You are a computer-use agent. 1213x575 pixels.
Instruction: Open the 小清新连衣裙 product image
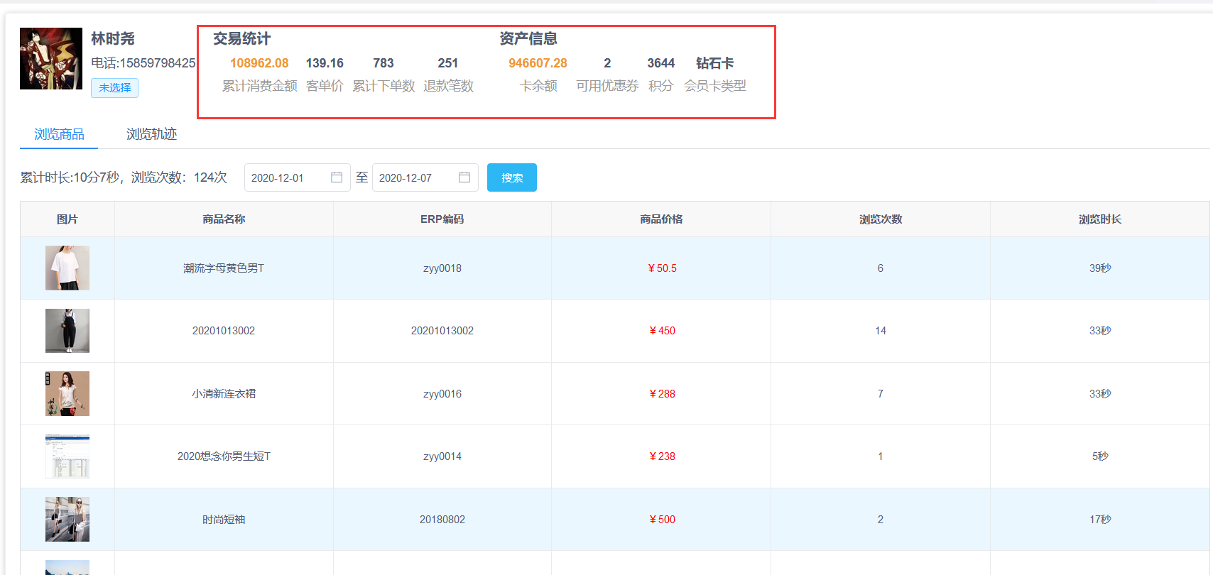[67, 393]
